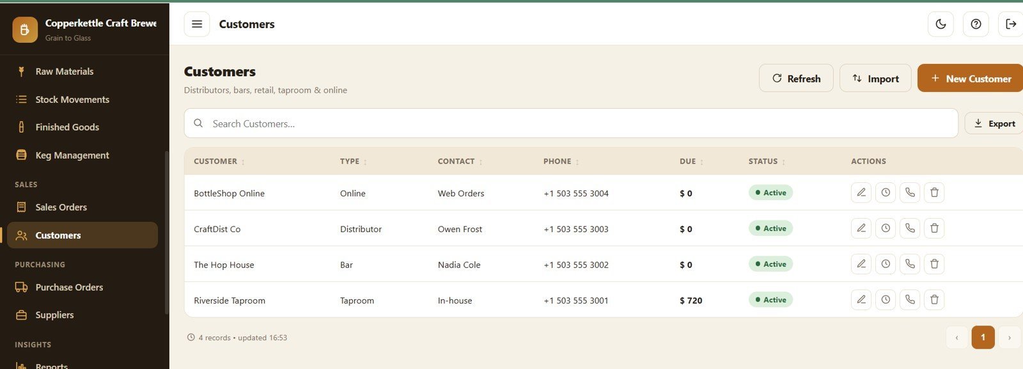Click the Riverside Taproom customer name
The image size is (1023, 369).
230,301
